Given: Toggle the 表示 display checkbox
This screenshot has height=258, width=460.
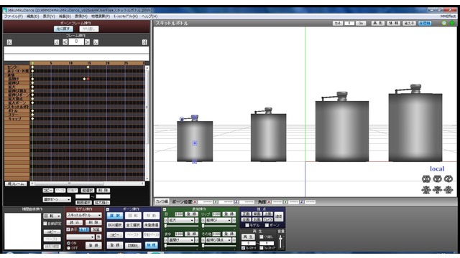Looking at the screenshot, I should click(68, 229).
